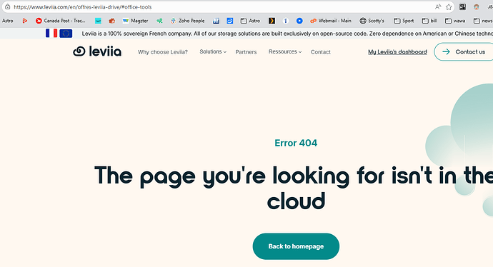Open the Read Aloud icon in address bar
This screenshot has height=267, width=493.
[438, 6]
